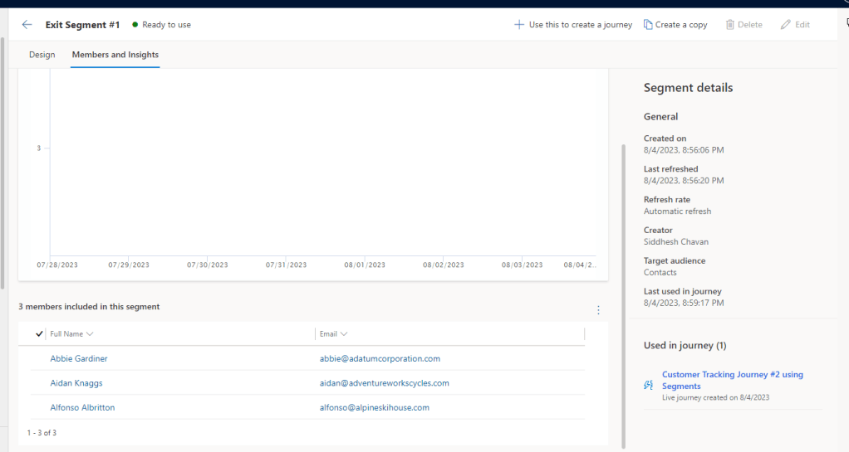Open Abbie Gardiner's contact record
Screen dimensions: 849x452
[79, 358]
